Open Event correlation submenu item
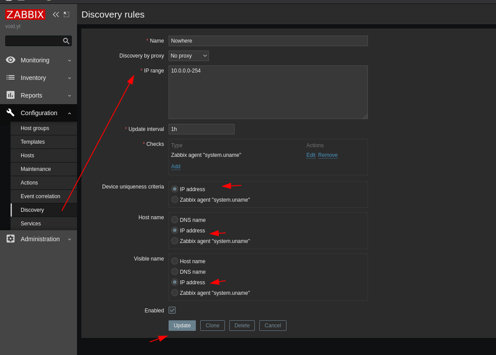The image size is (496, 355). (x=44, y=196)
